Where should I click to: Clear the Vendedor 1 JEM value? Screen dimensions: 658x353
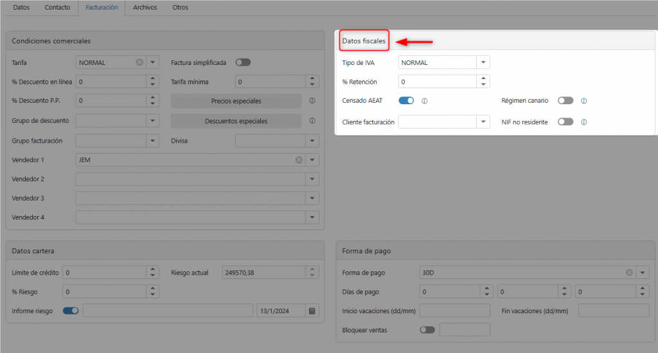point(299,159)
